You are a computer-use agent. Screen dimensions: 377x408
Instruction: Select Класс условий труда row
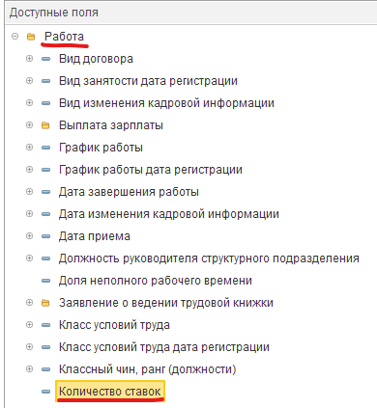click(x=114, y=325)
